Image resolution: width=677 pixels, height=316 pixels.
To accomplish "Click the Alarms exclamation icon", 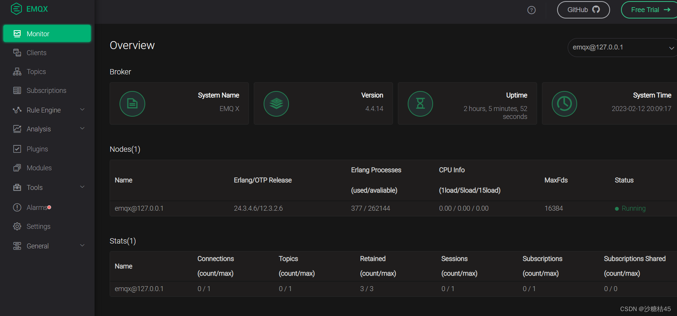I will (x=17, y=207).
